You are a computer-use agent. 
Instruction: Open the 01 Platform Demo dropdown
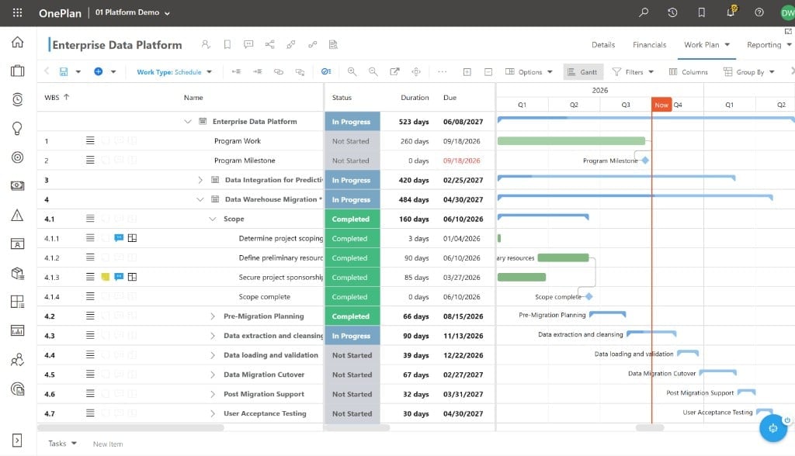133,12
